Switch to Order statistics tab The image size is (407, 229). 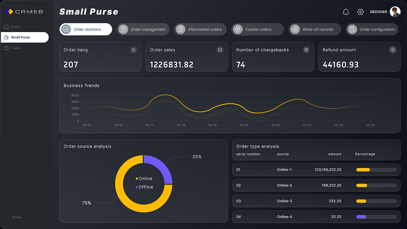point(86,29)
